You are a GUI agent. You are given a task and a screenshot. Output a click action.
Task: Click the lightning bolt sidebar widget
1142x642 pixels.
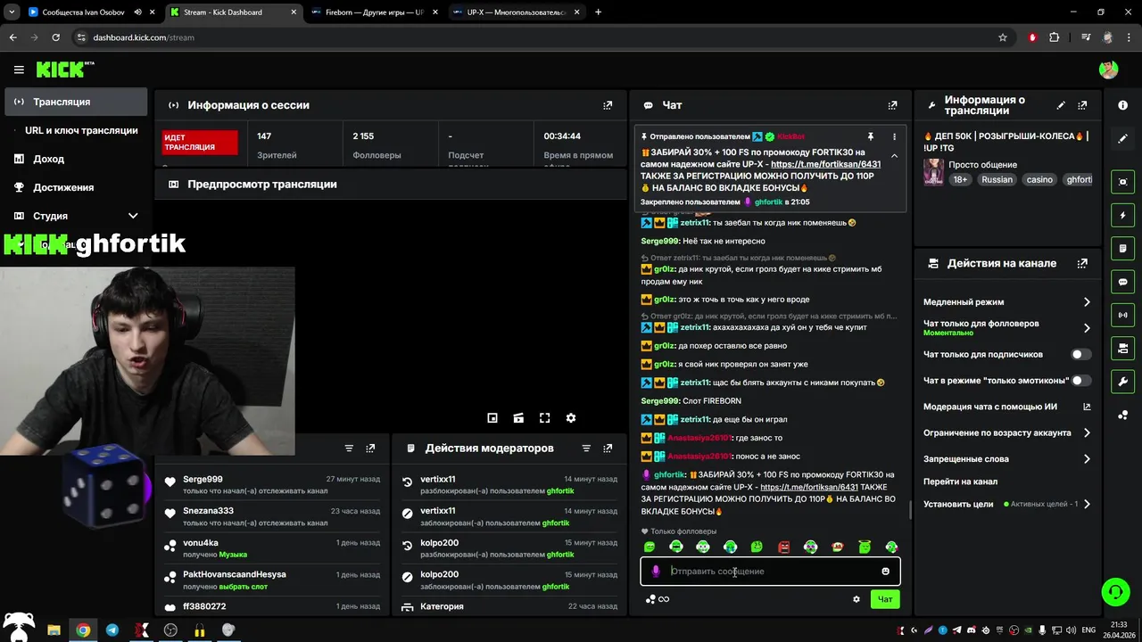point(1122,215)
